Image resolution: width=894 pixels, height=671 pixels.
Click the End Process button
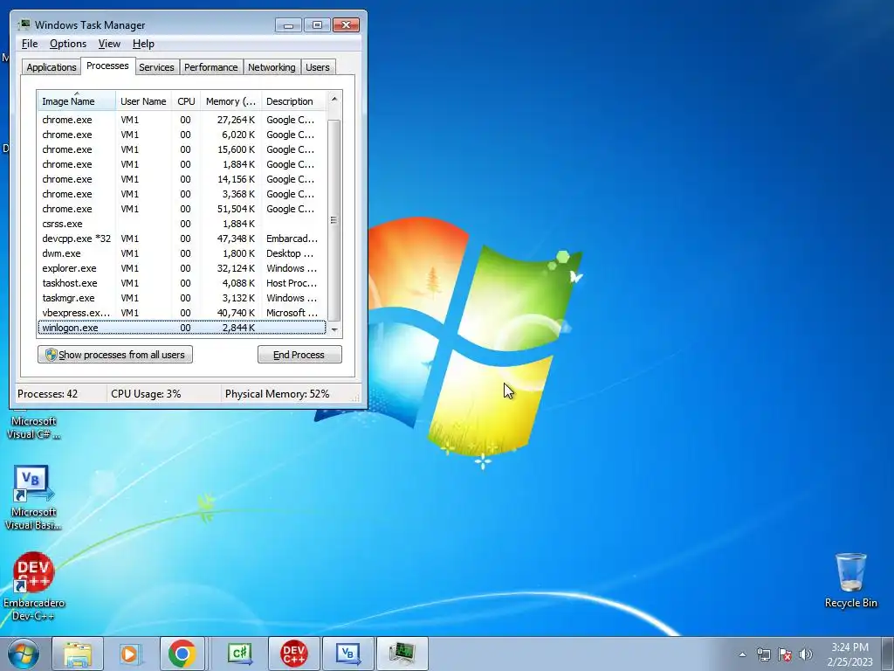point(300,355)
